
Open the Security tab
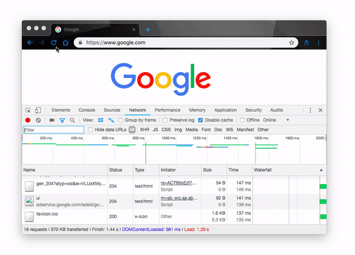(253, 110)
